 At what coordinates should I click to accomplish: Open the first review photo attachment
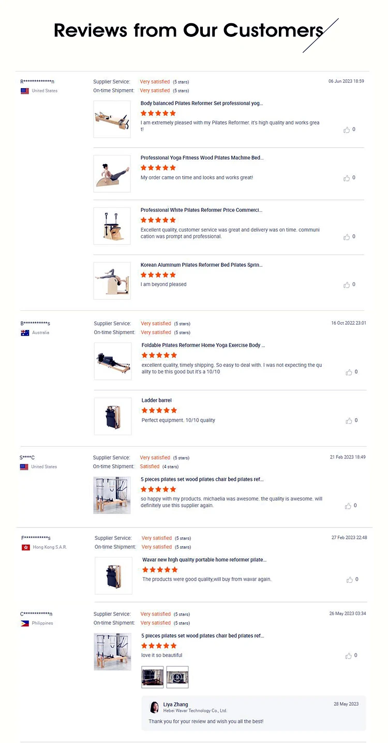tap(153, 677)
